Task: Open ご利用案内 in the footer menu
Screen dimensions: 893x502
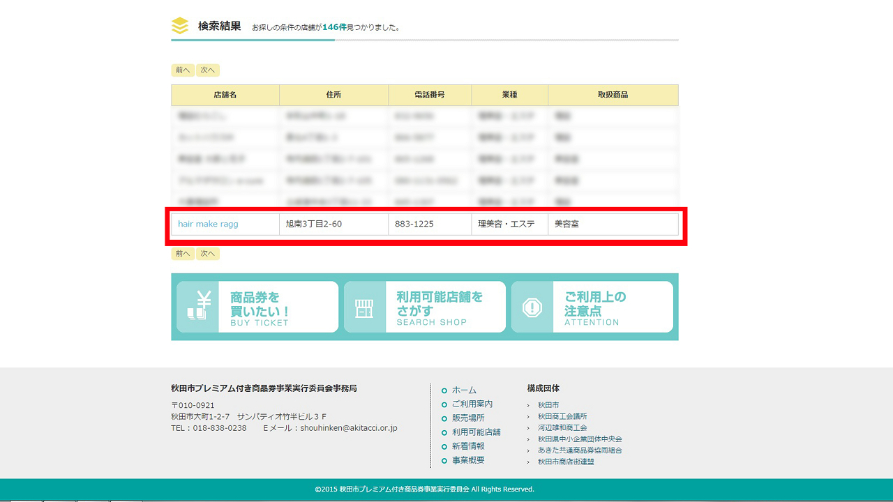Action: (472, 404)
